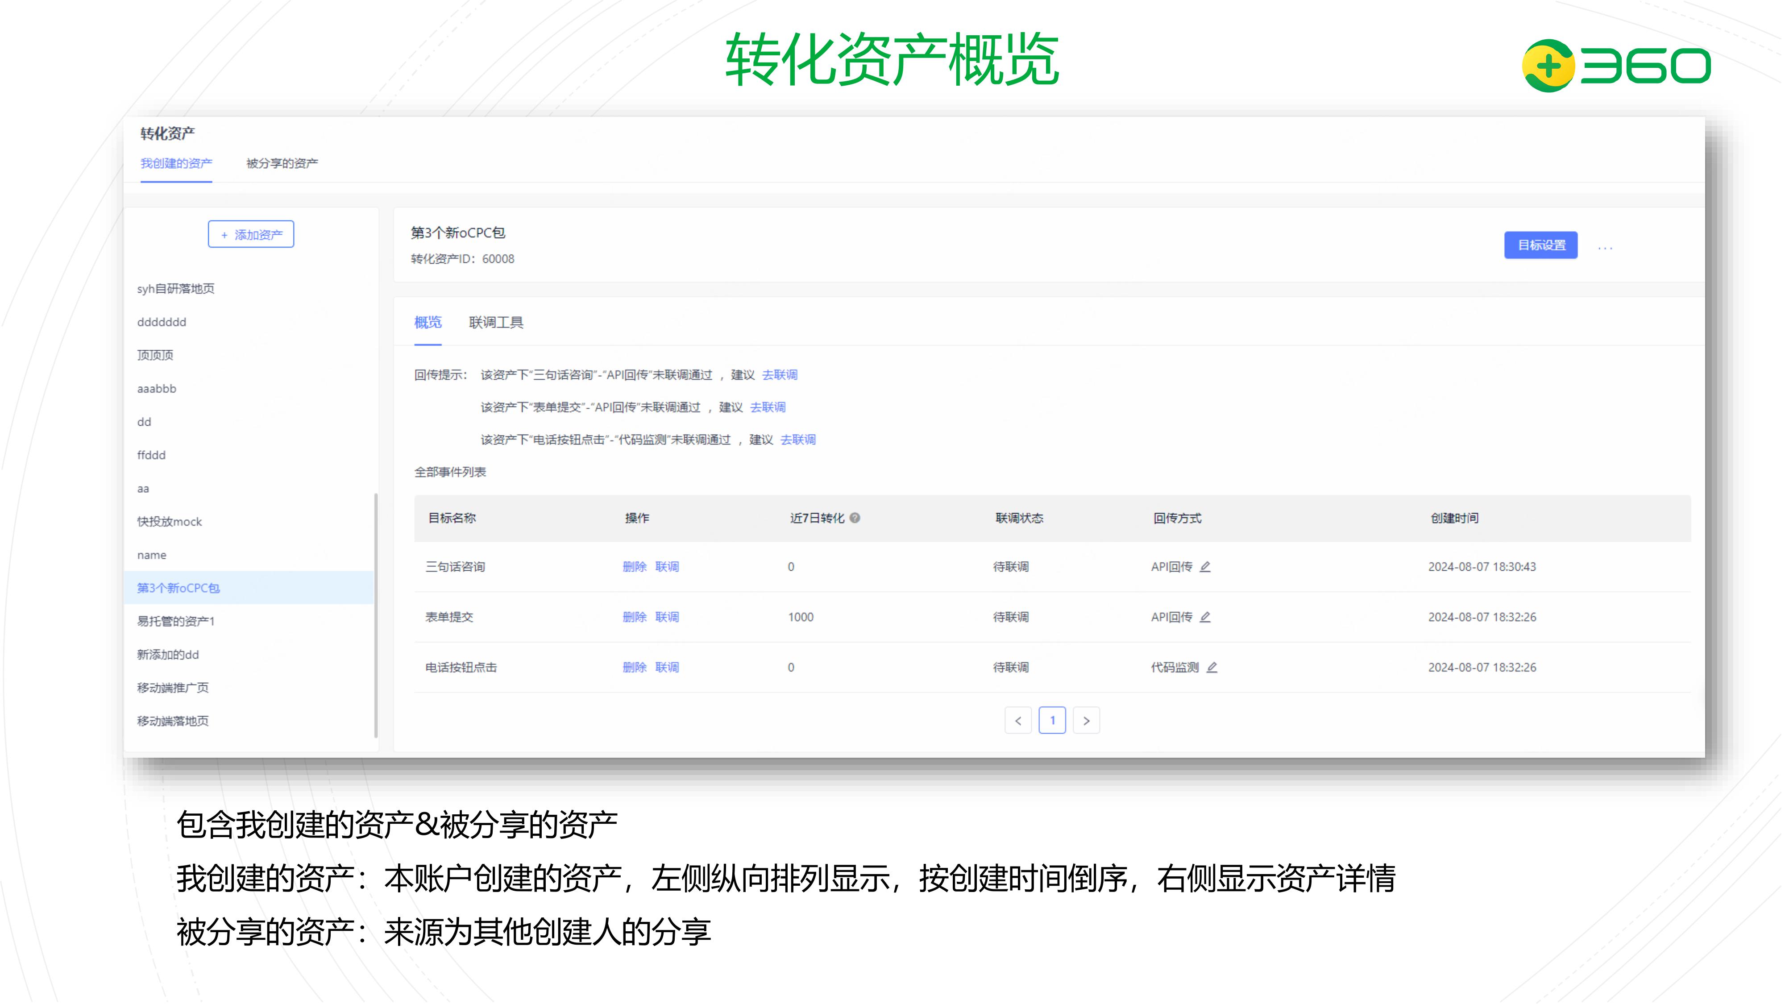Switch to 我创建的资产 tab

176,163
